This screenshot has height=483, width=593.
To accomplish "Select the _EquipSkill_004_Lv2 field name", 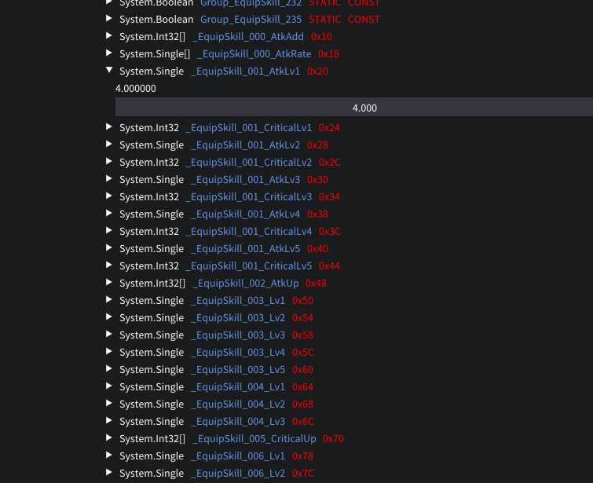I will tap(237, 404).
